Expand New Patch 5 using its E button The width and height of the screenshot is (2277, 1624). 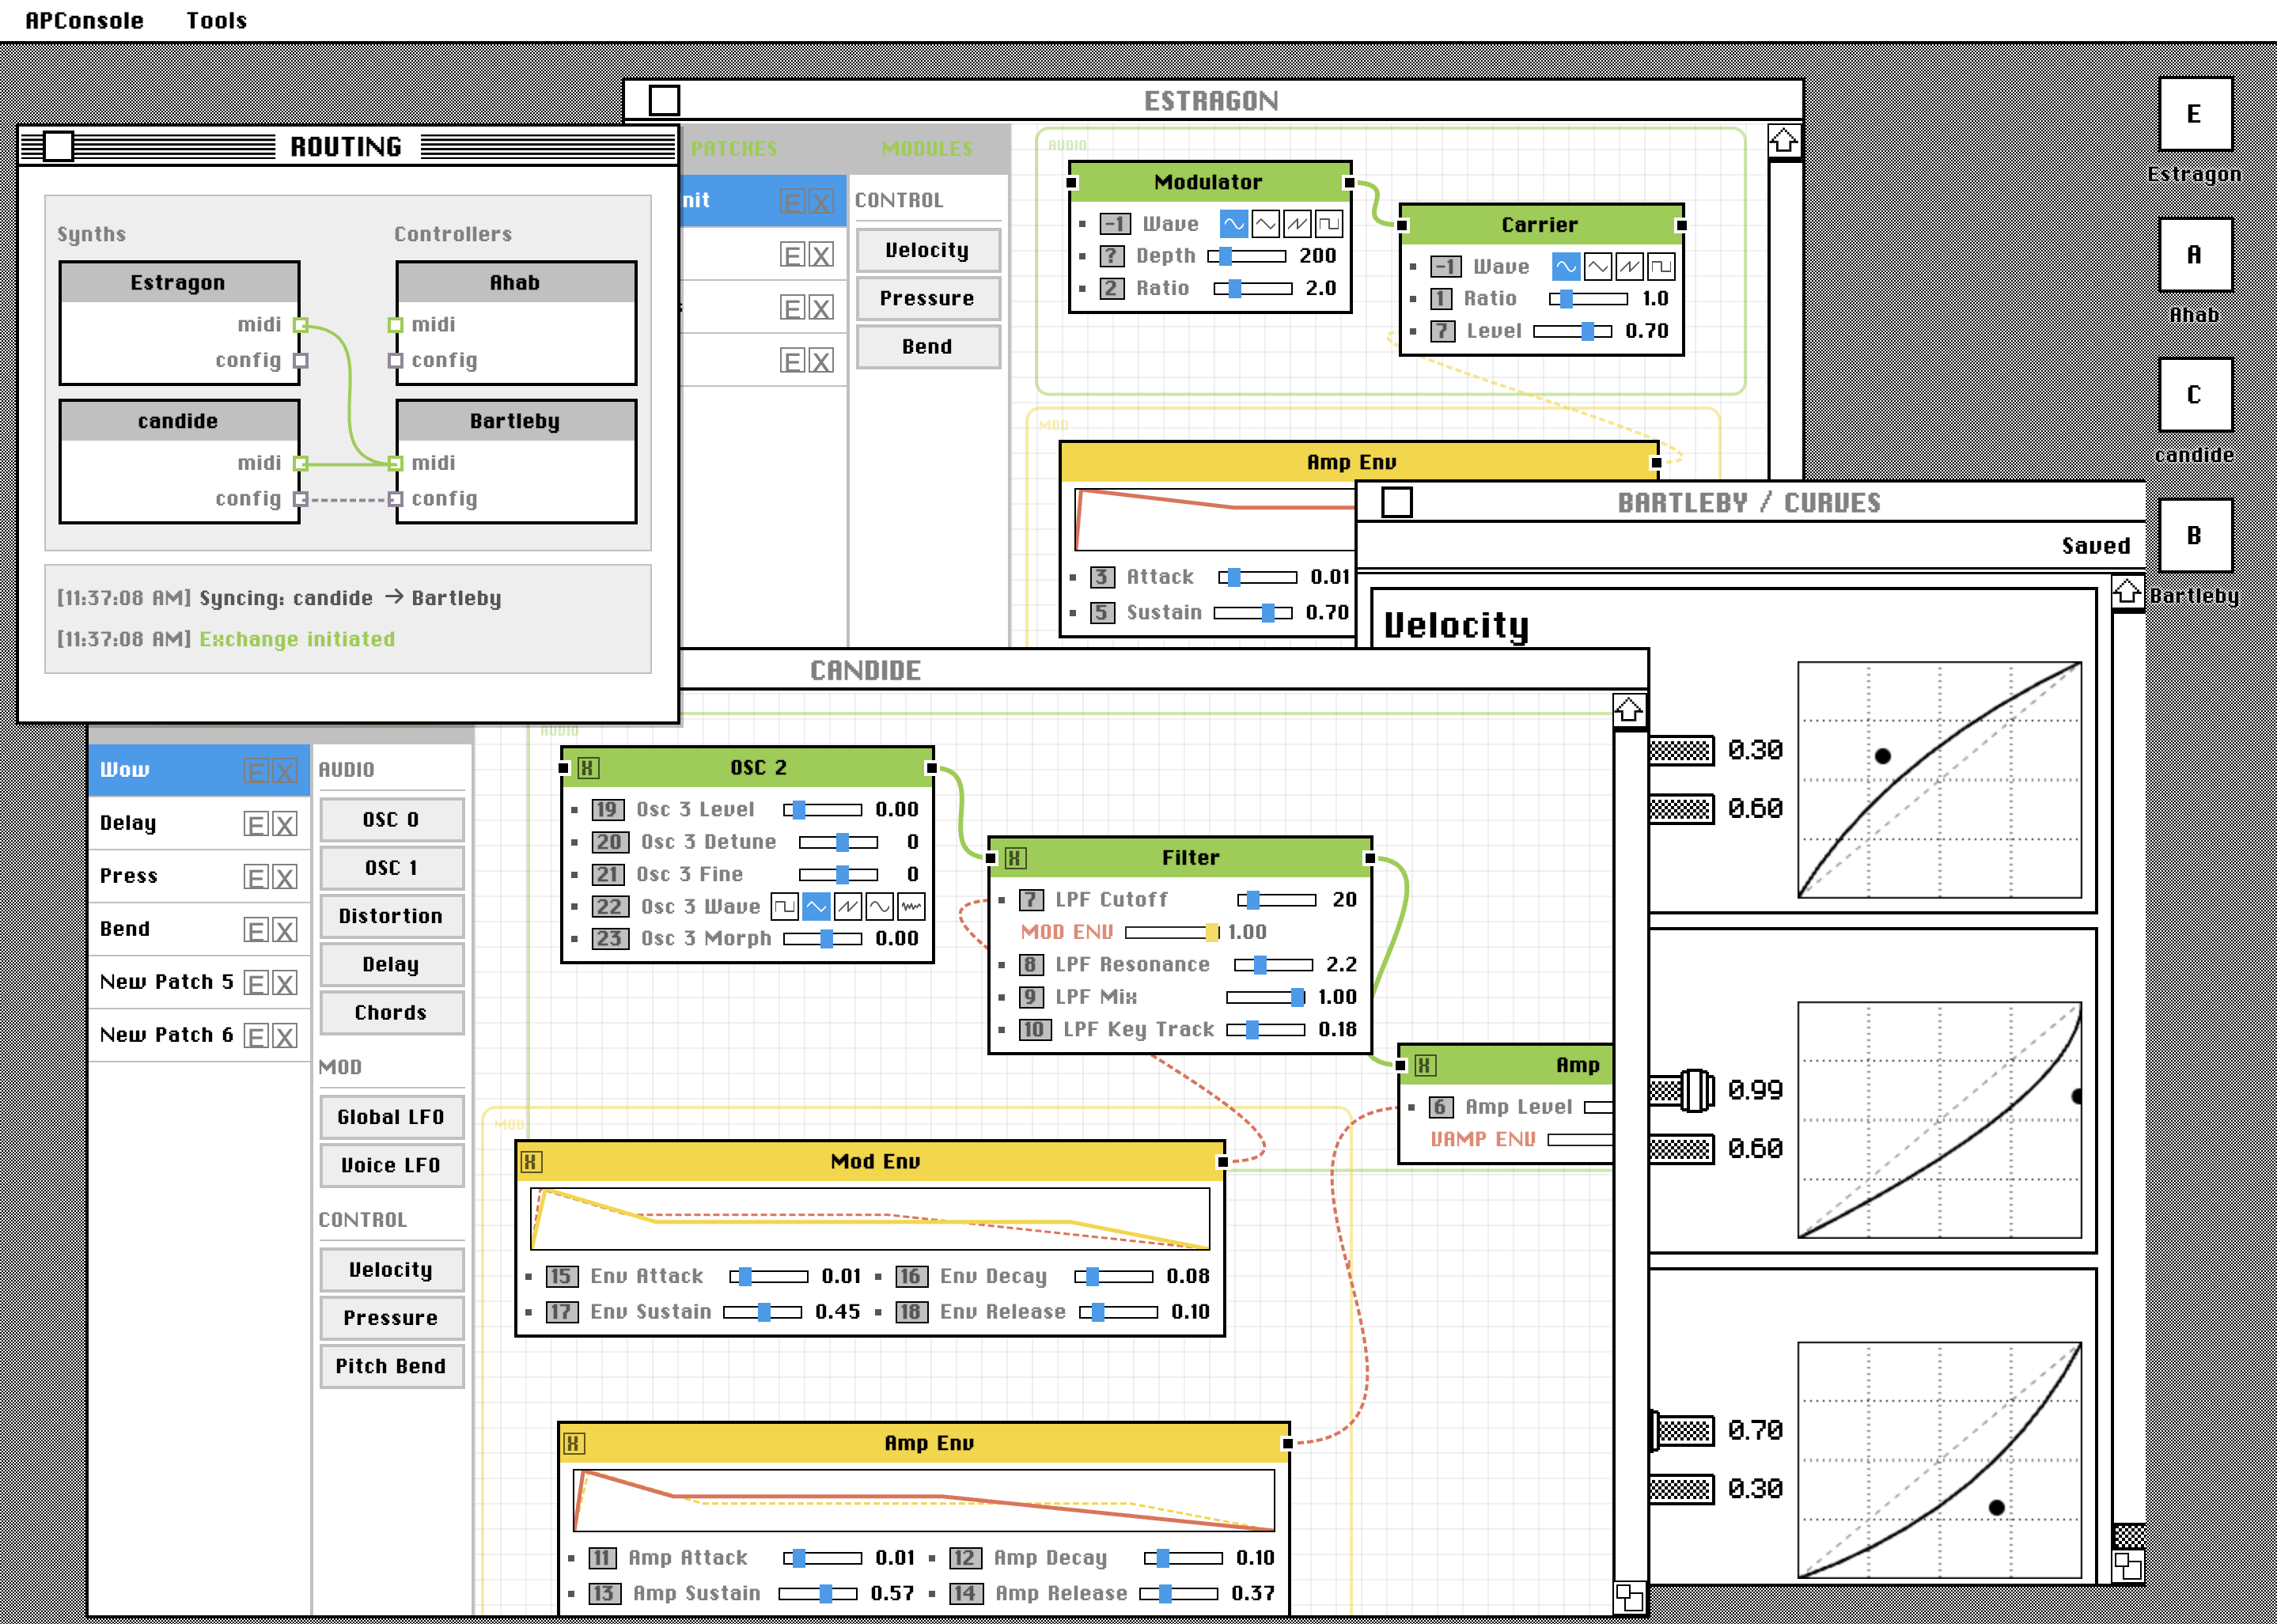click(x=256, y=981)
